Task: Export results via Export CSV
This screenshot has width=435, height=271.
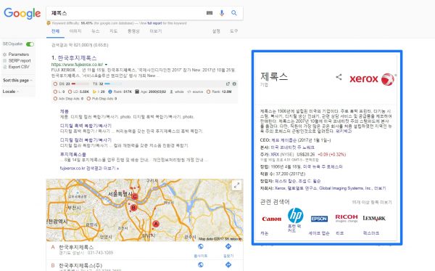Action: click(19, 67)
